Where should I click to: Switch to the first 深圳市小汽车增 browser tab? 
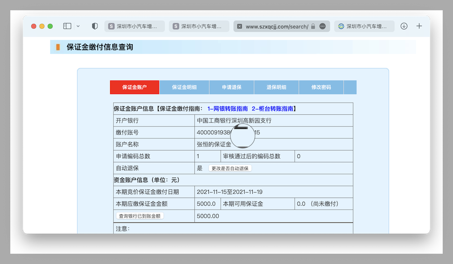click(135, 26)
